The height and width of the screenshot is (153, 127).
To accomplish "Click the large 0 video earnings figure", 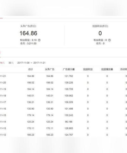I will [100, 33].
